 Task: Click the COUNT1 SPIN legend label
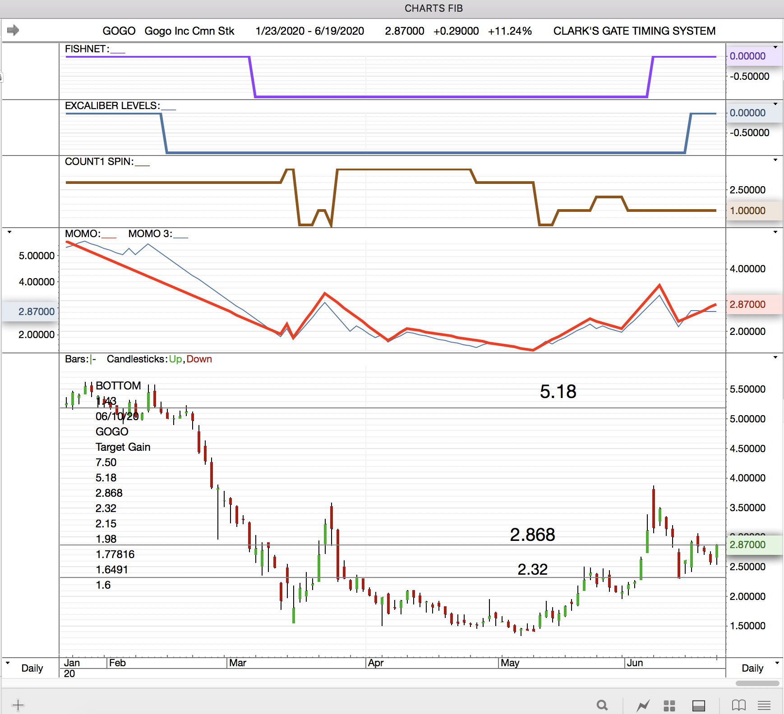click(99, 161)
